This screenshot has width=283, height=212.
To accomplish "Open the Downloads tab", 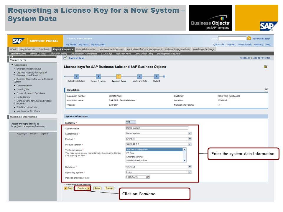I will (x=44, y=49).
